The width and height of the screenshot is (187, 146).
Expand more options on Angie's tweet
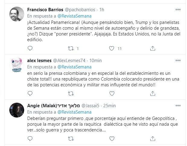[x=178, y=105]
